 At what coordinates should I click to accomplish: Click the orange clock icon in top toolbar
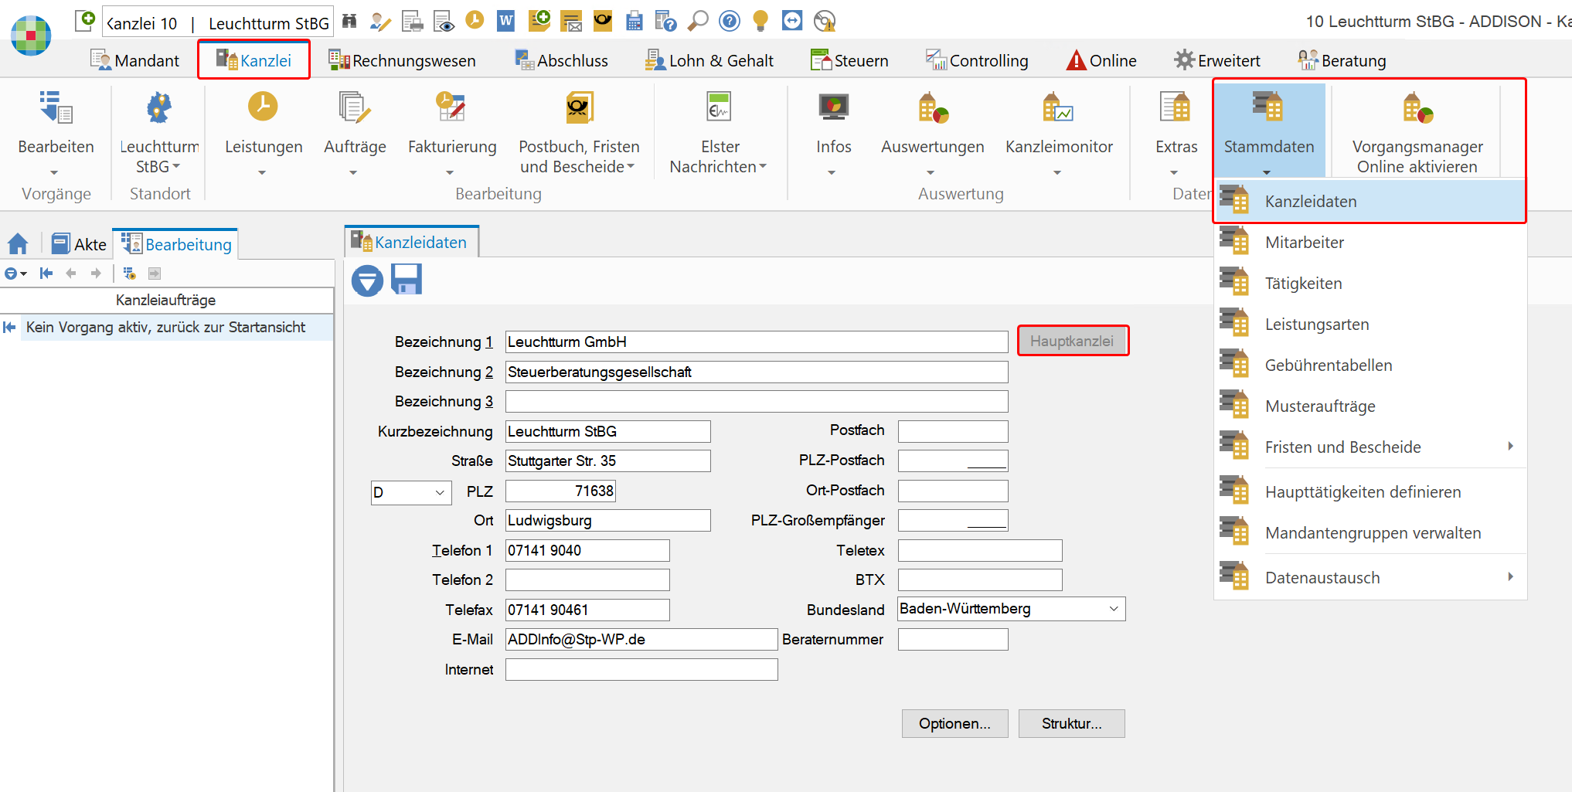click(x=475, y=20)
